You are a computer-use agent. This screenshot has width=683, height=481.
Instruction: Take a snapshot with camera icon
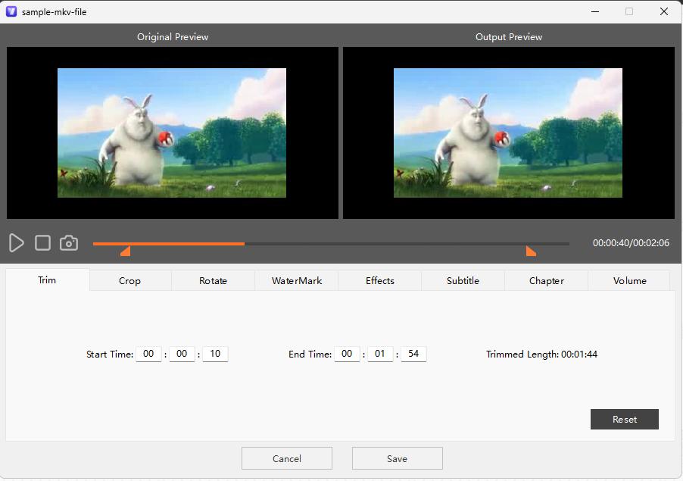69,242
